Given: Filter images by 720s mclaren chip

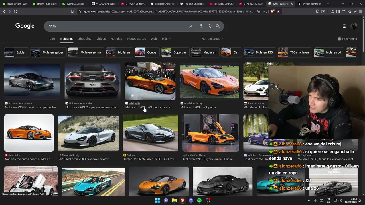Looking at the screenshot, I should click(x=295, y=52).
